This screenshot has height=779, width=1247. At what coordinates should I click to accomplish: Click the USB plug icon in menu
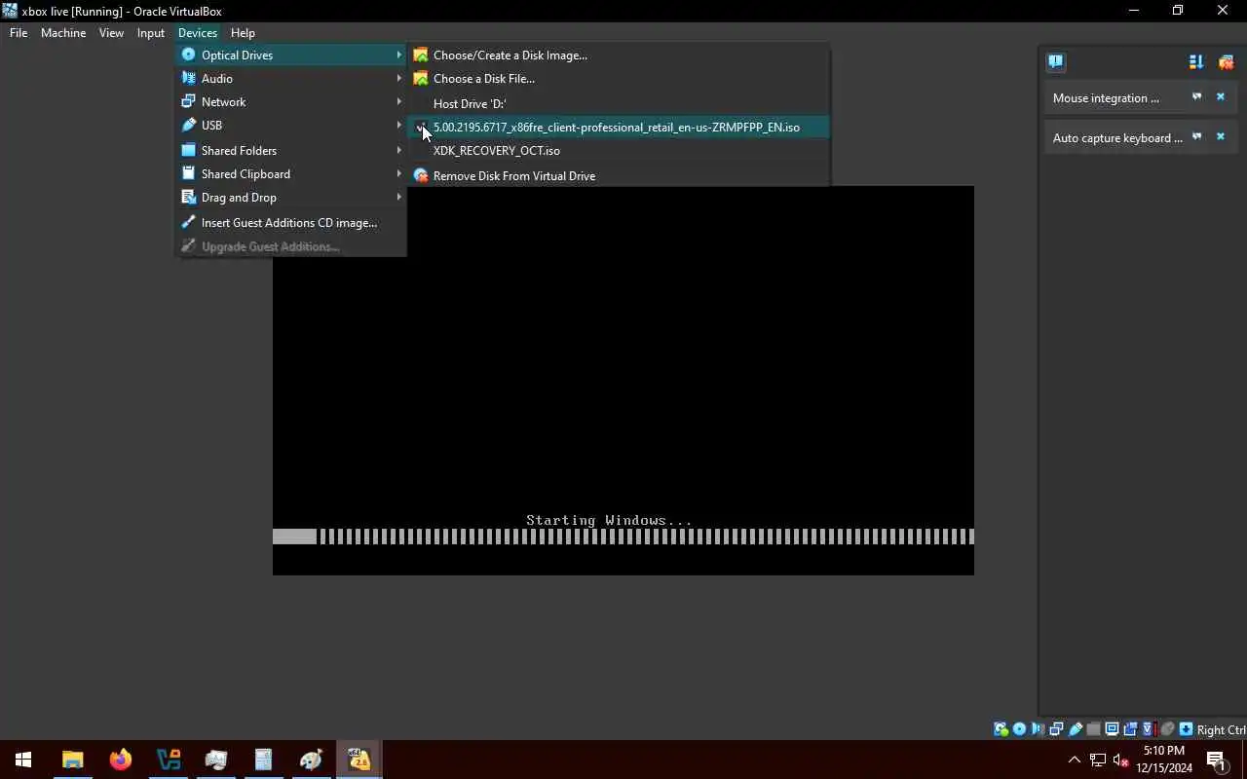pyautogui.click(x=189, y=125)
